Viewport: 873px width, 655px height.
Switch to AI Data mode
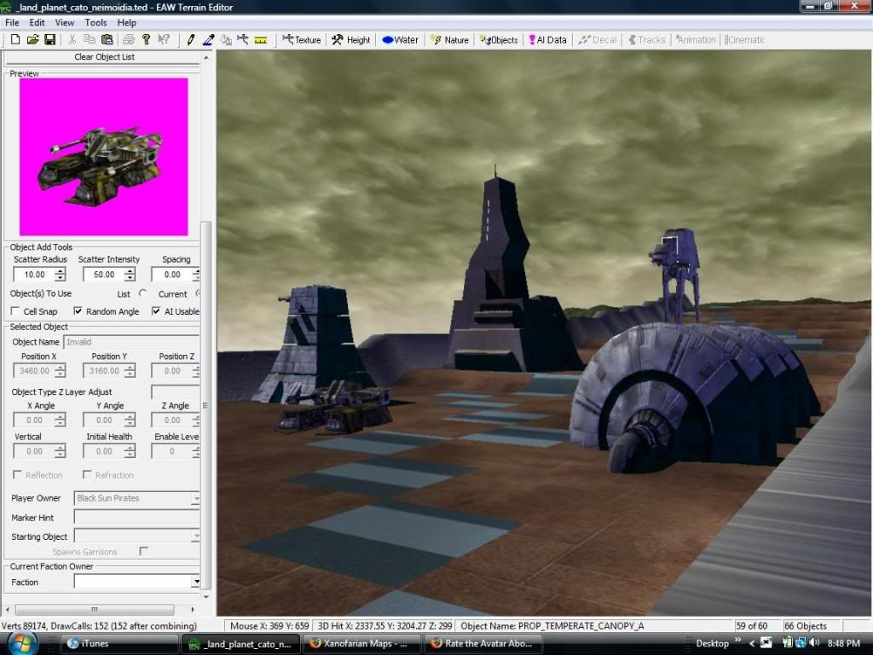click(548, 39)
